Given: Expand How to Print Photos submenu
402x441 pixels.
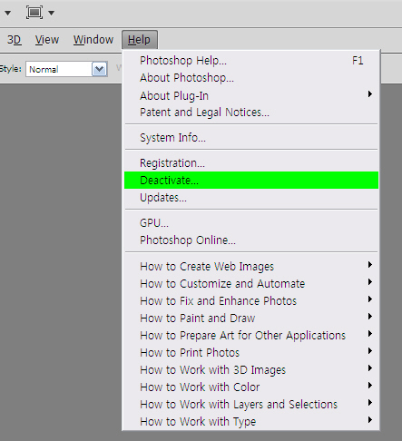Looking at the screenshot, I should tap(251, 353).
